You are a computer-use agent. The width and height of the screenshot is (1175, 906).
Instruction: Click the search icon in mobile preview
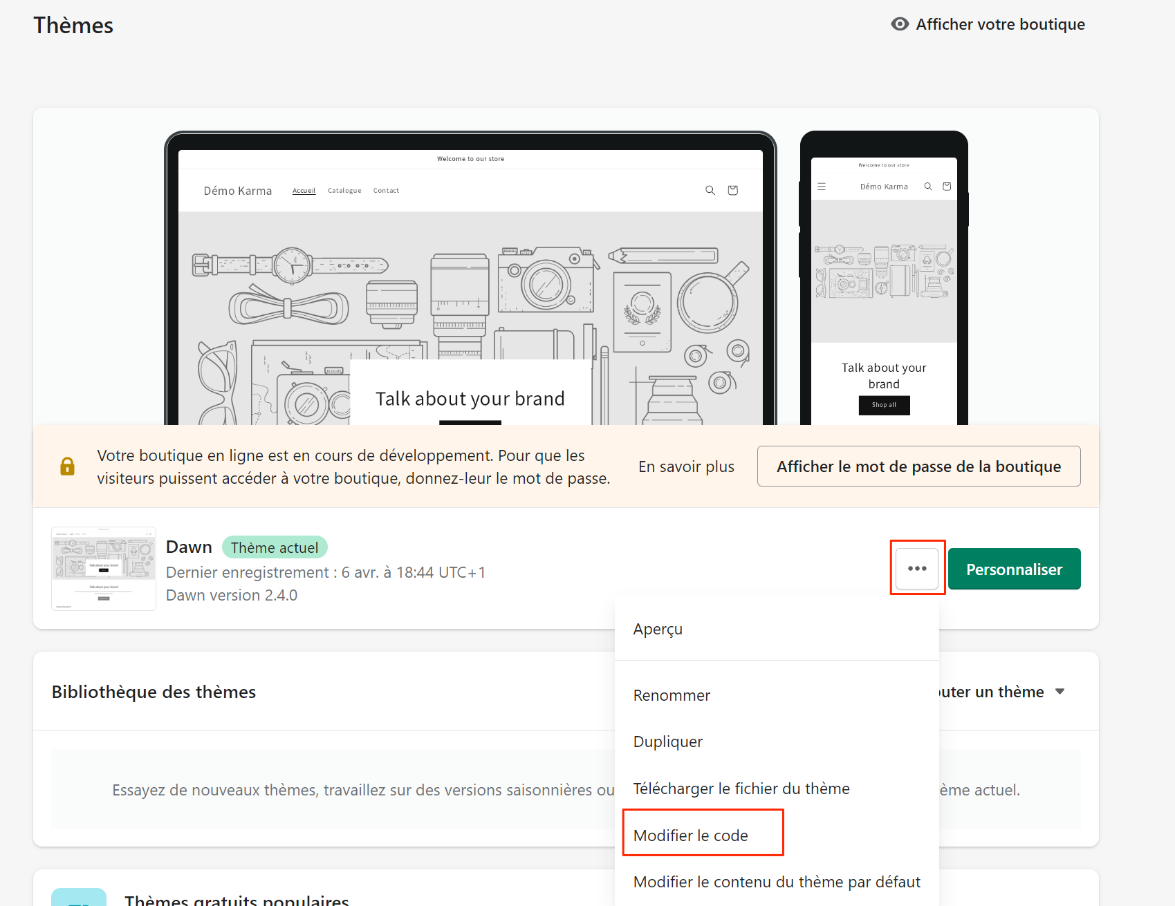tap(928, 187)
